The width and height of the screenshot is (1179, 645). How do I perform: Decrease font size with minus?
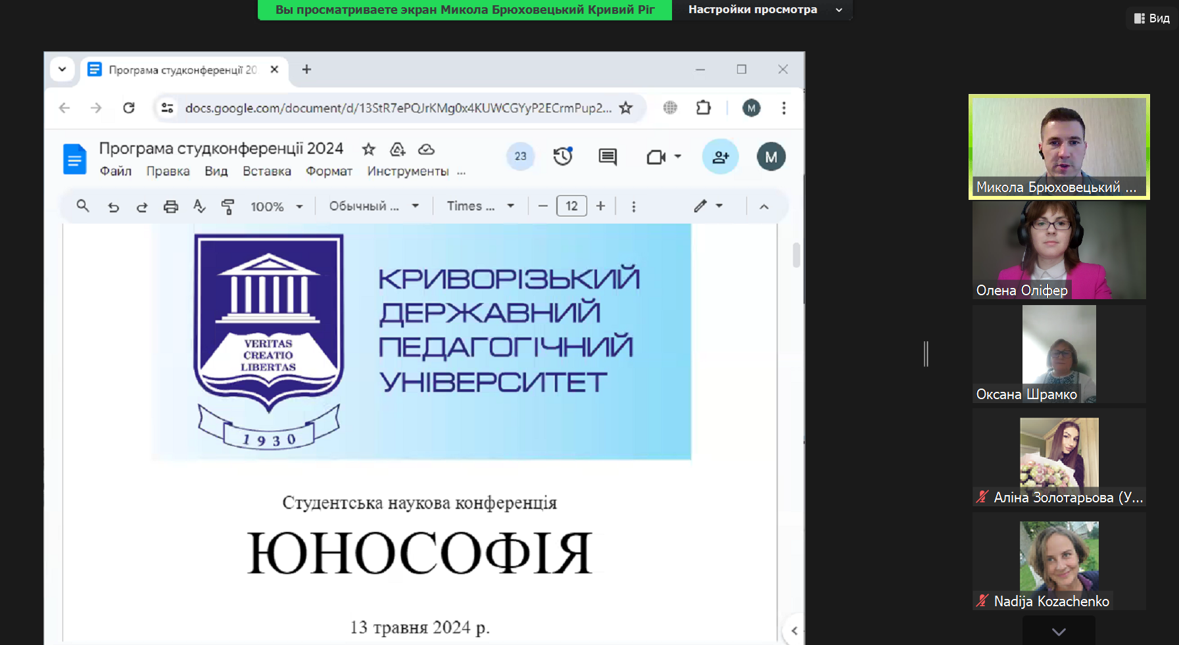tap(543, 206)
